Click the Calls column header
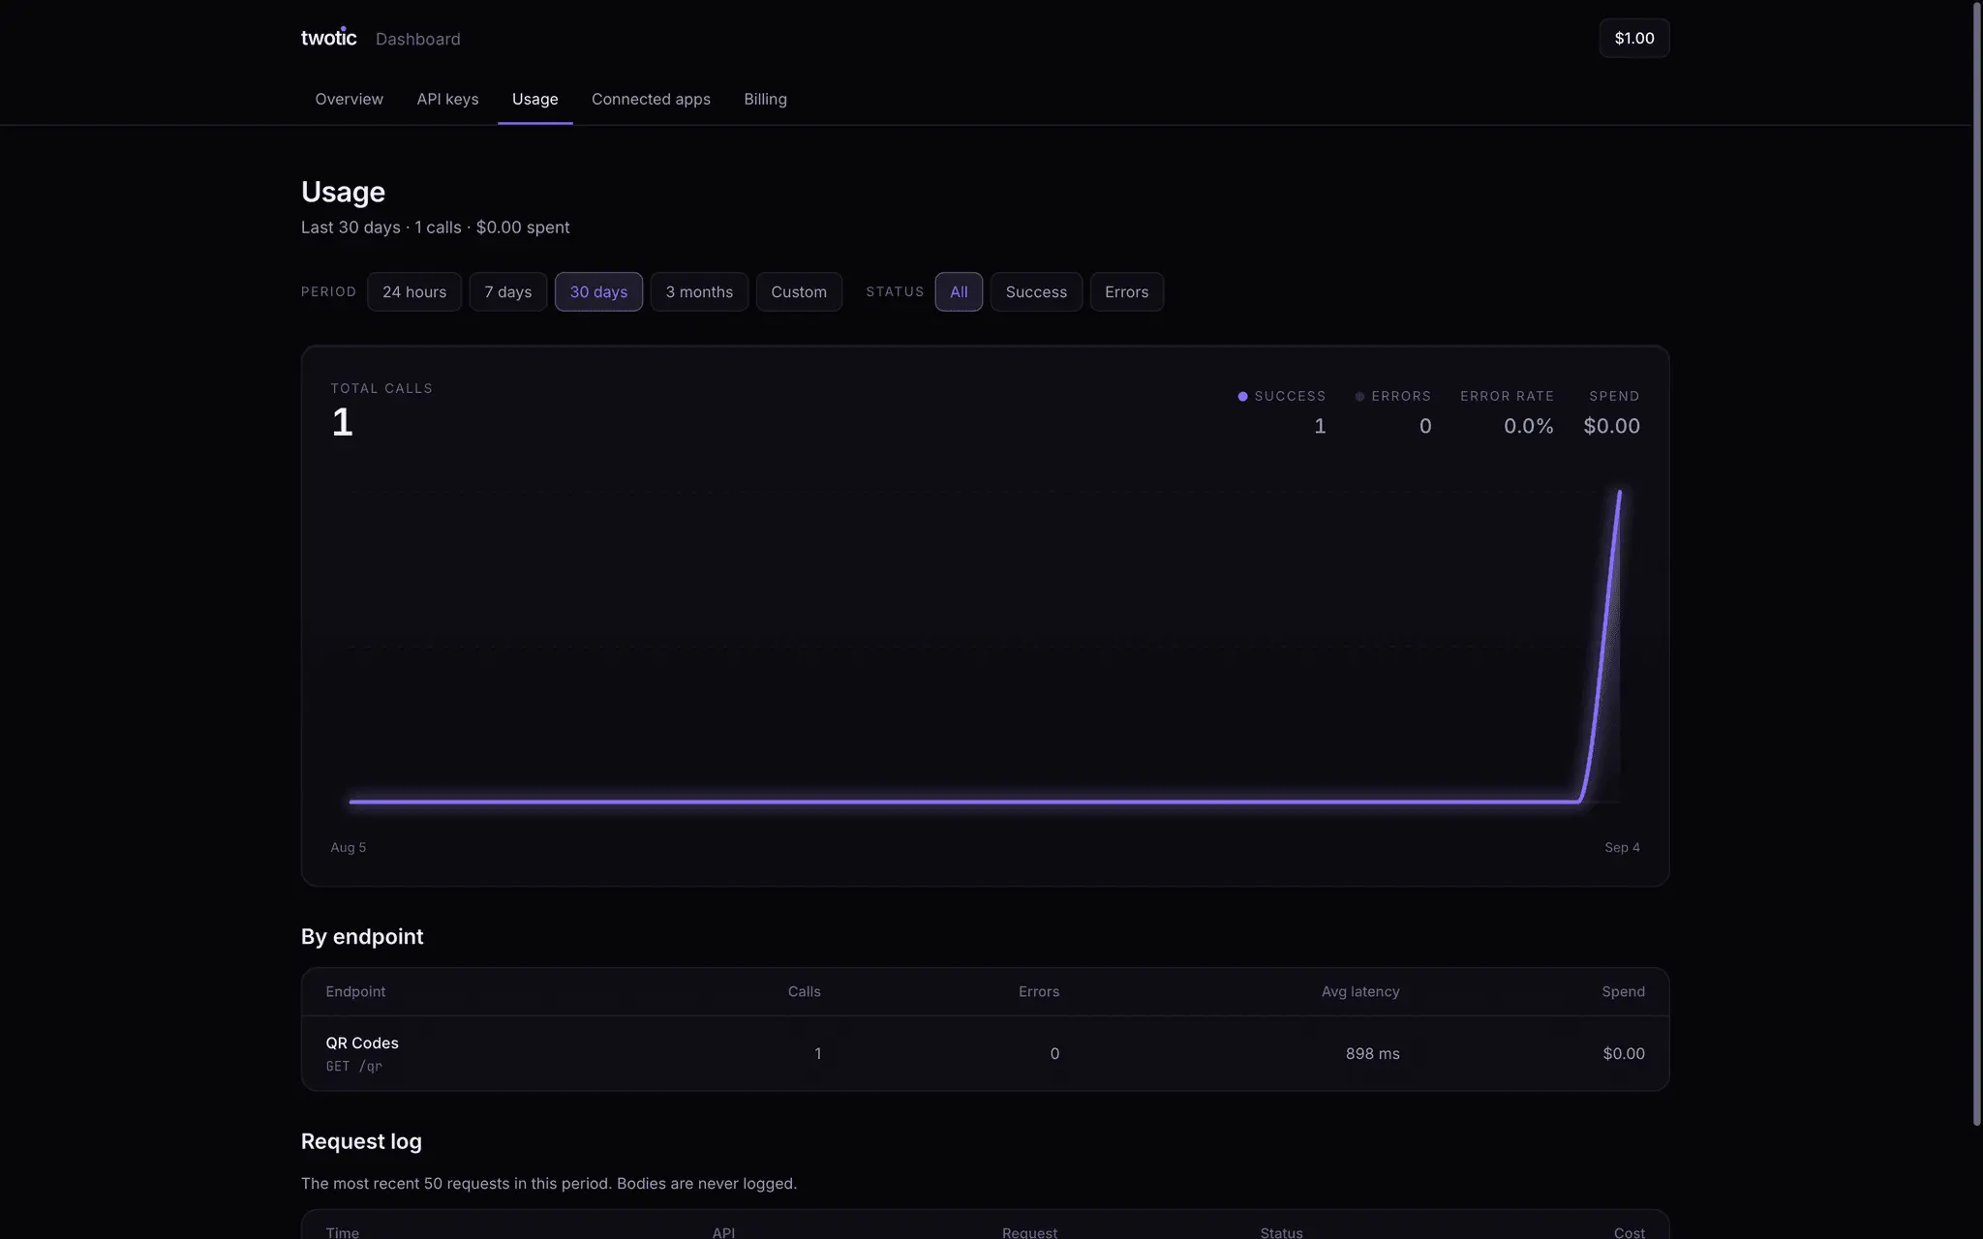 click(804, 991)
